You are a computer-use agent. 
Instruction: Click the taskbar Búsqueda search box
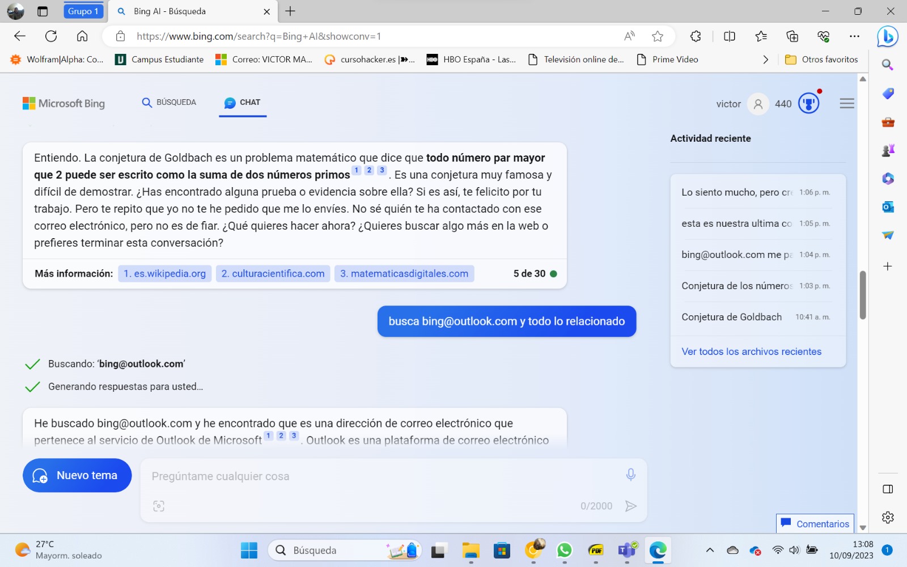pyautogui.click(x=345, y=550)
